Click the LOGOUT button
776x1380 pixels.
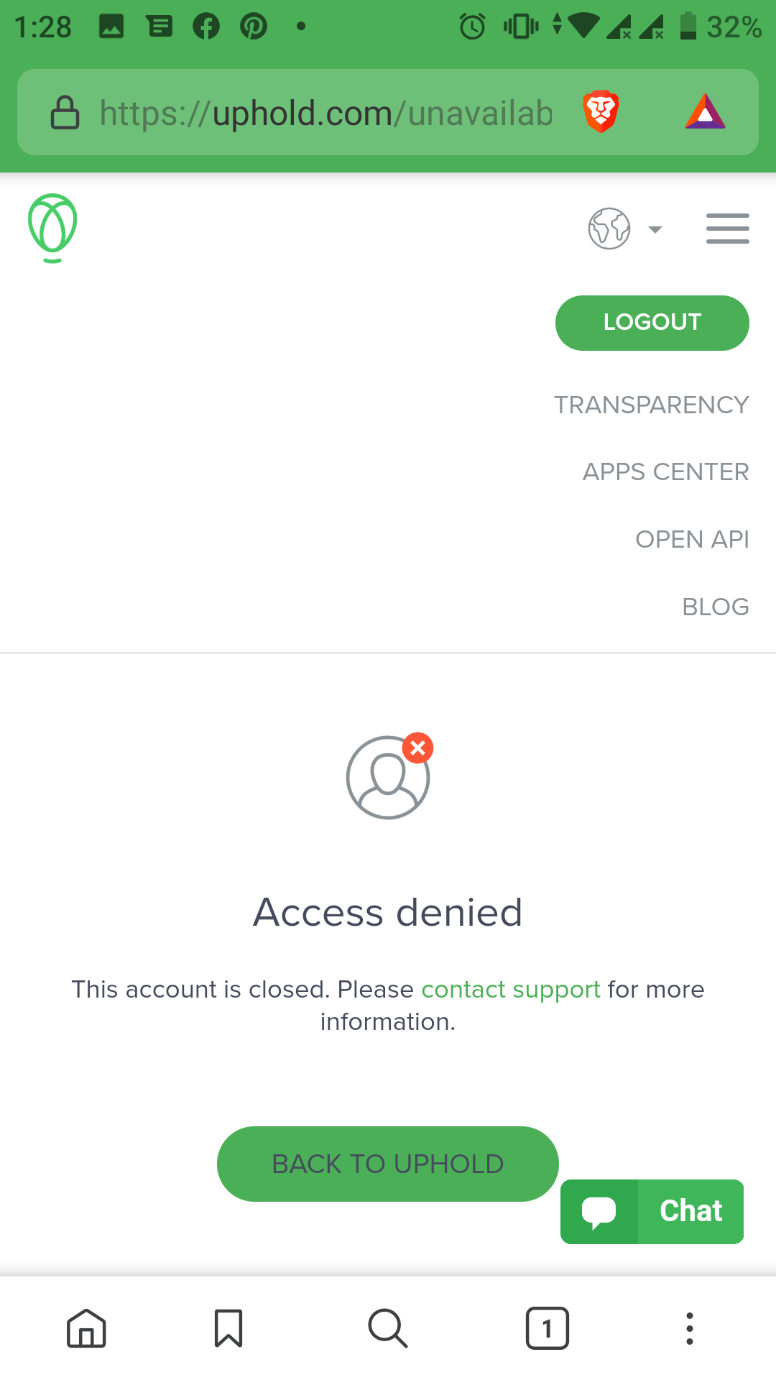pos(652,323)
